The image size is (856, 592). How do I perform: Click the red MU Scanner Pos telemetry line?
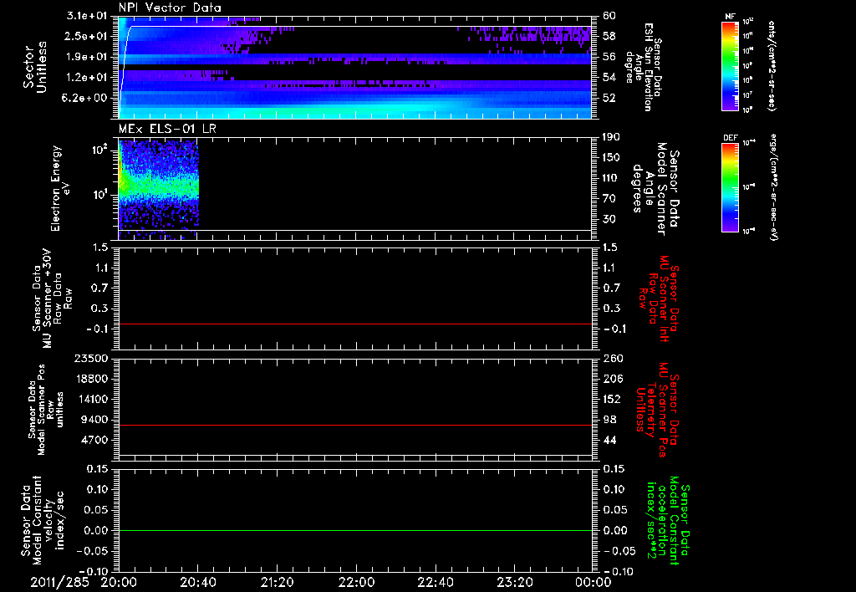click(x=354, y=425)
